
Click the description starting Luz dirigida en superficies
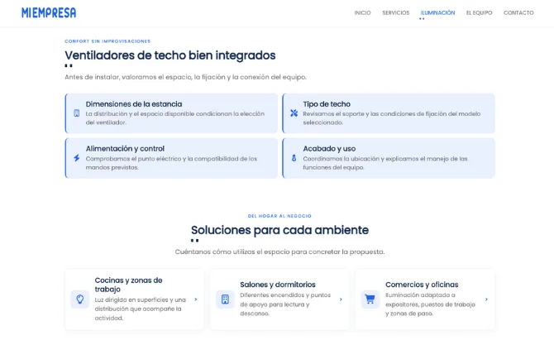tap(141, 309)
